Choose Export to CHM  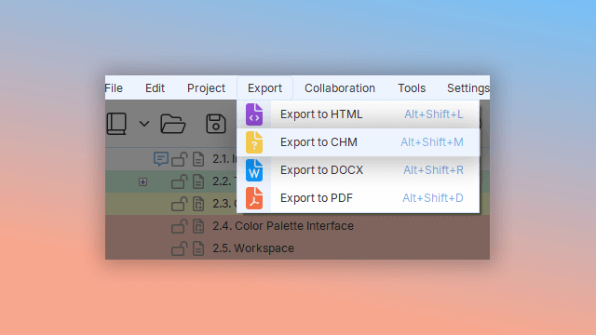tap(358, 142)
